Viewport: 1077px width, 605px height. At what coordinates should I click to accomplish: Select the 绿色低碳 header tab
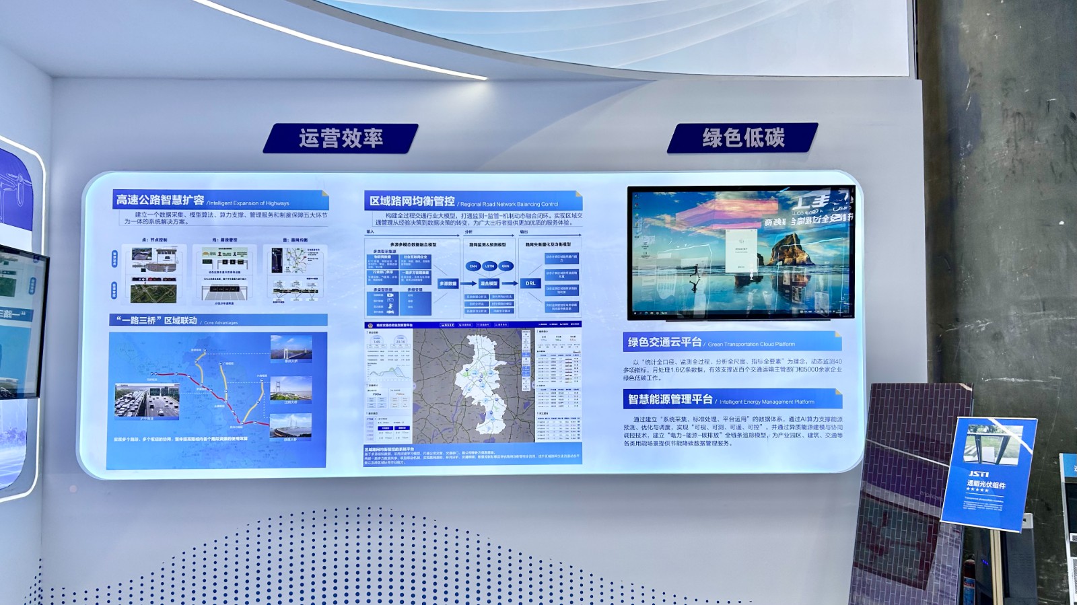[x=742, y=138]
